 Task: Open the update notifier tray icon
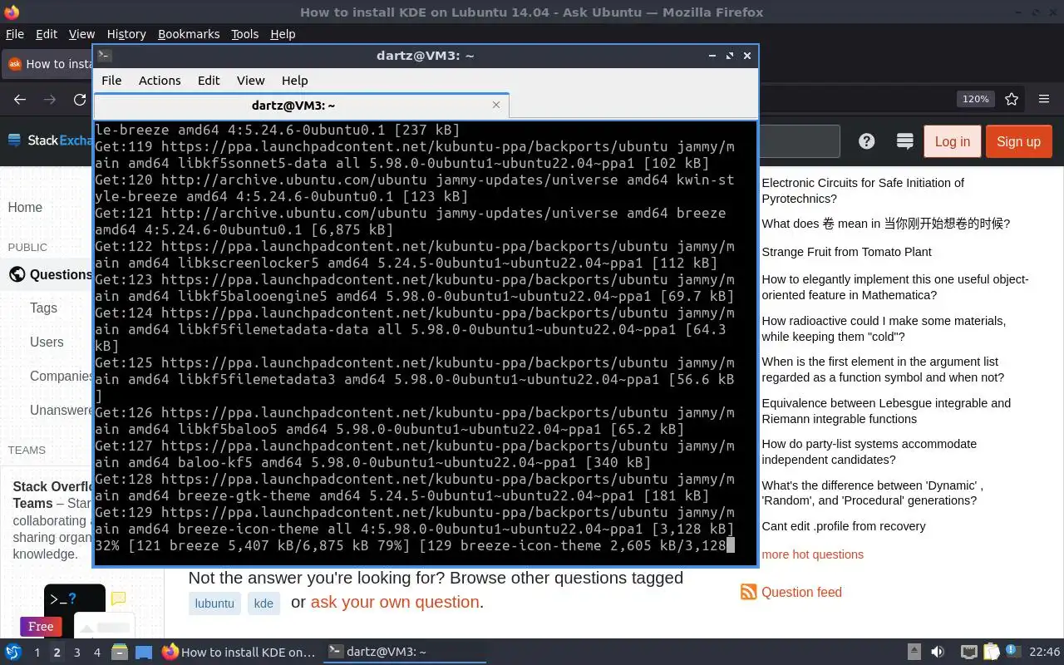point(1013,653)
